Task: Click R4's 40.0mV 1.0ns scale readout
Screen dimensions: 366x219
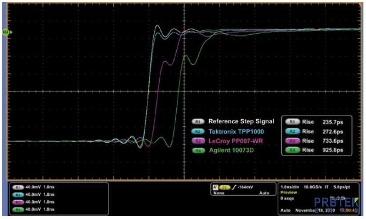Action: tap(40, 209)
